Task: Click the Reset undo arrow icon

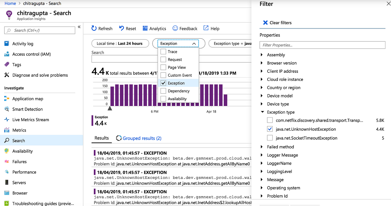Action: pos(121,28)
